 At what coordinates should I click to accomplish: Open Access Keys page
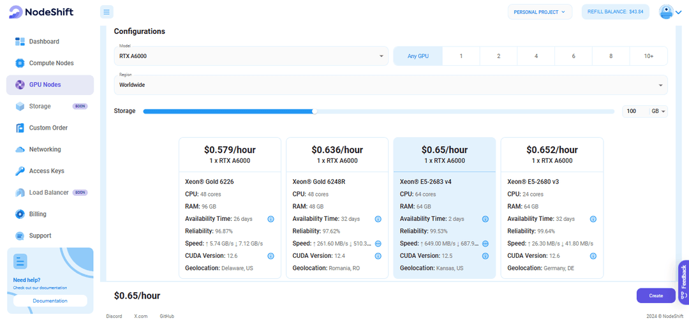pos(50,170)
